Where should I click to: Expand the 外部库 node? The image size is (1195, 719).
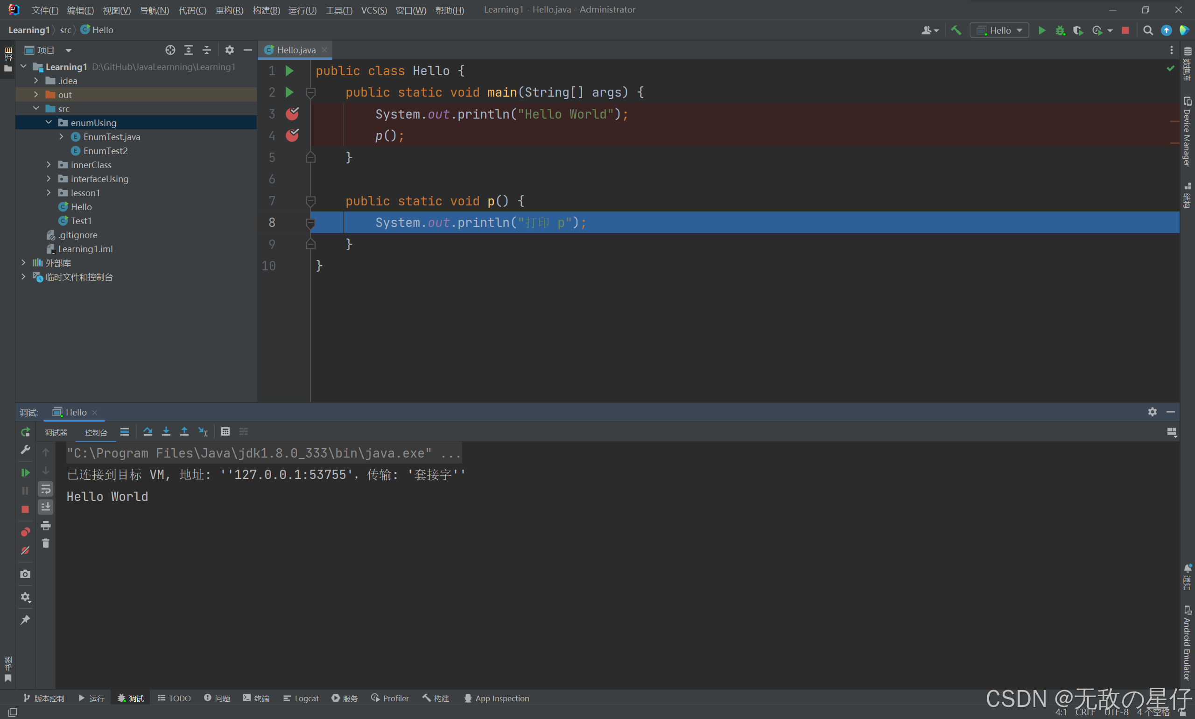coord(23,262)
